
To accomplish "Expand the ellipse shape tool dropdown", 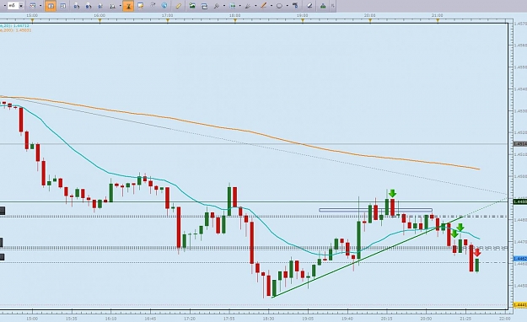I will (x=287, y=6).
